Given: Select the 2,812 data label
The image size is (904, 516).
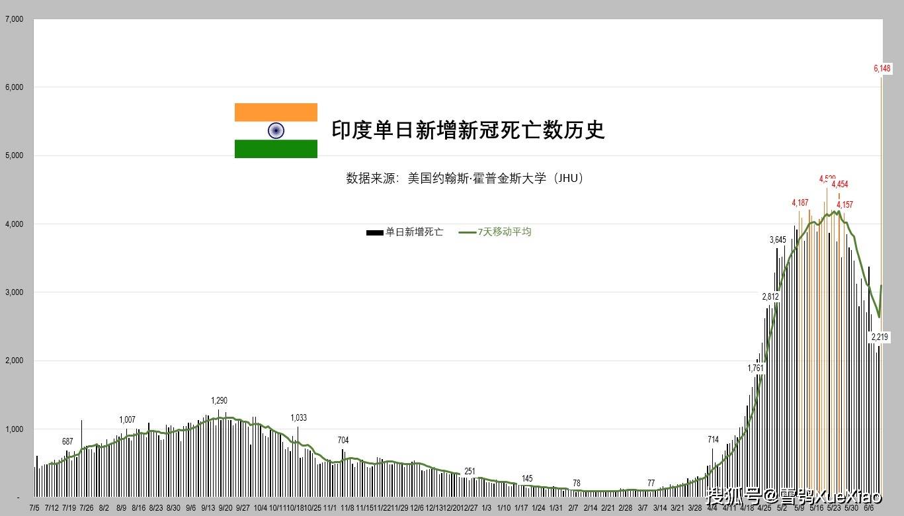Looking at the screenshot, I should [x=771, y=296].
